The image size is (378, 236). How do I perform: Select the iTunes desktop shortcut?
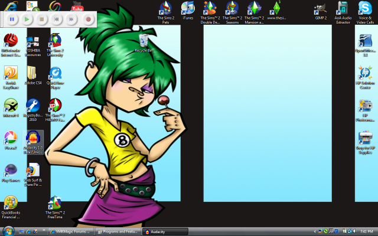click(188, 8)
